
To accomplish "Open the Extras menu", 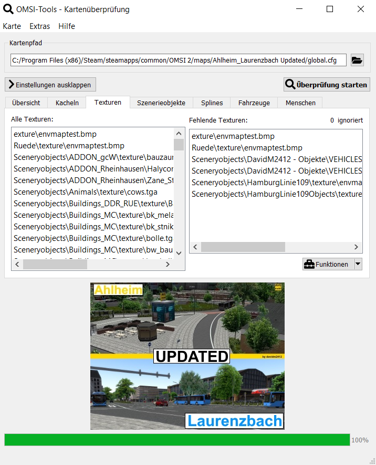I will click(40, 26).
